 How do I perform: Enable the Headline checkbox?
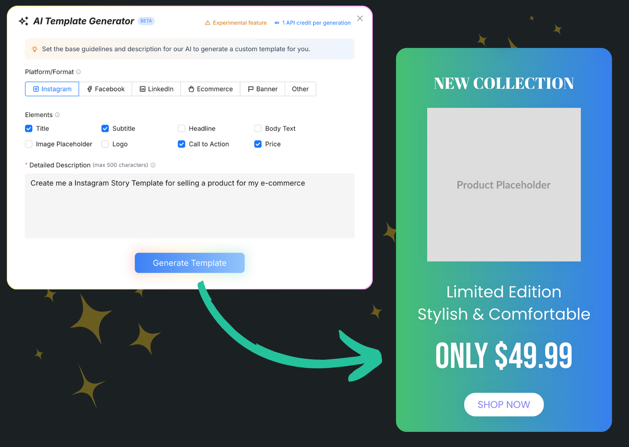coord(182,128)
